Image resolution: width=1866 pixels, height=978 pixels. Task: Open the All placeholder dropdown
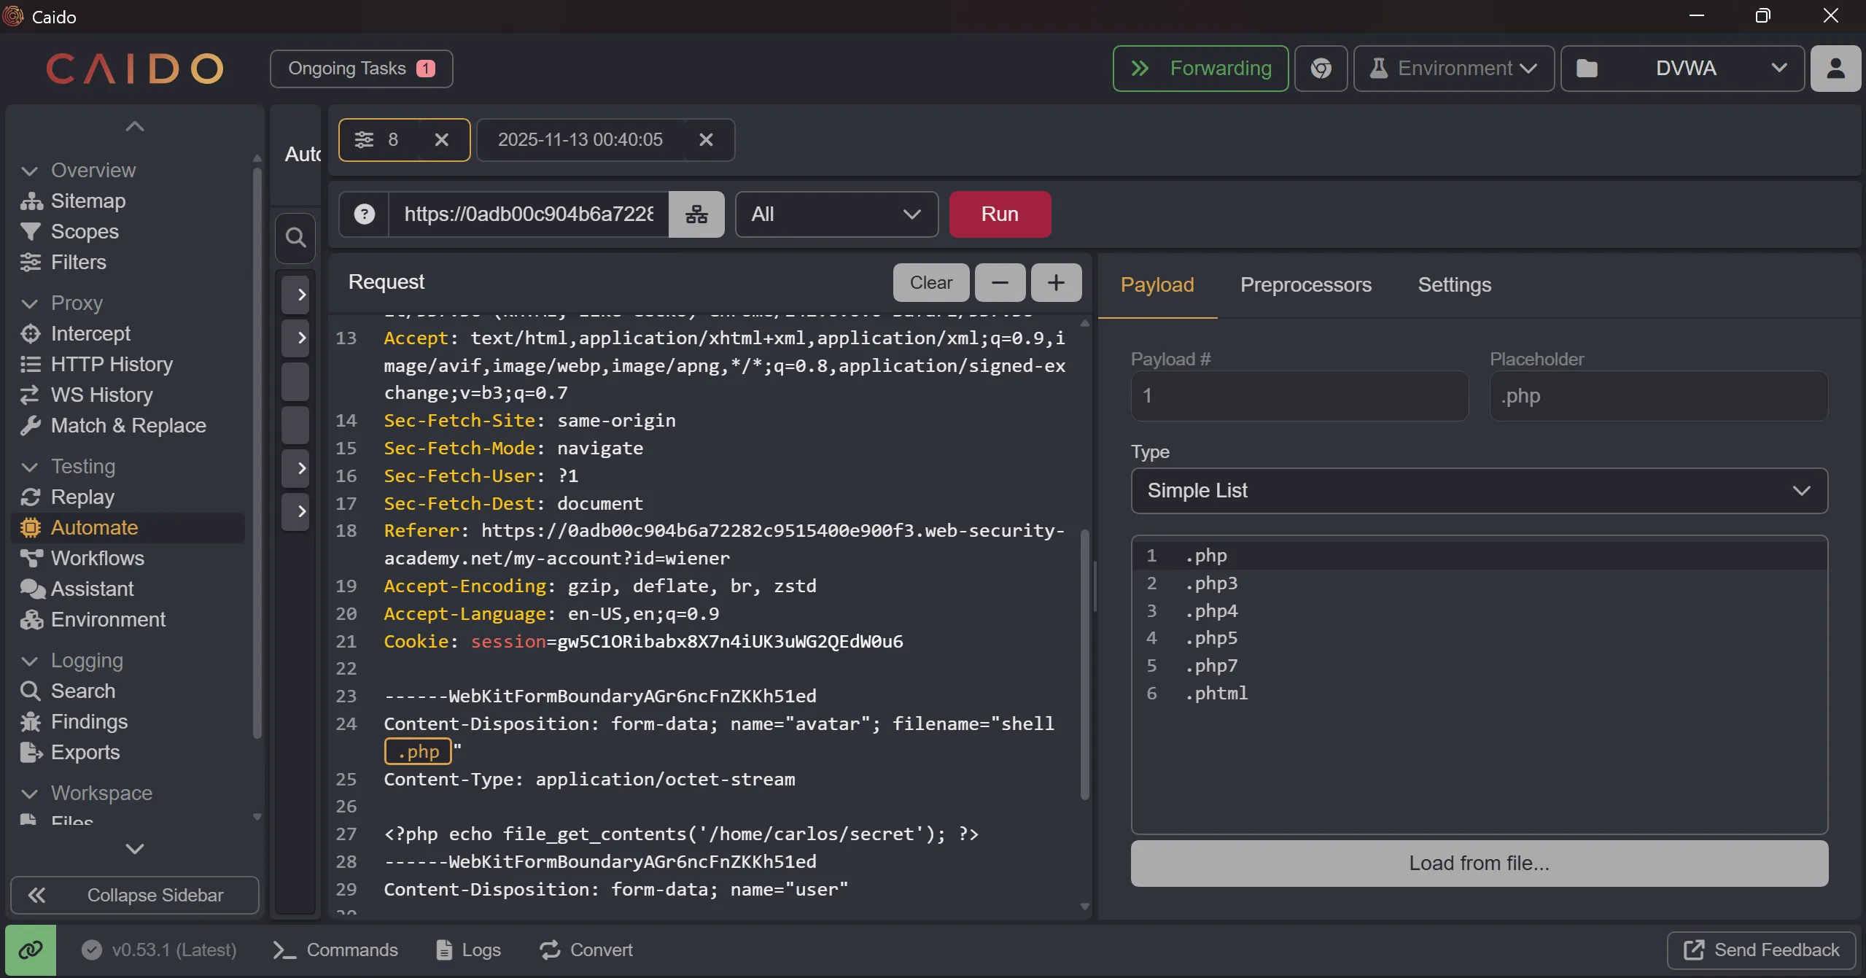836,214
